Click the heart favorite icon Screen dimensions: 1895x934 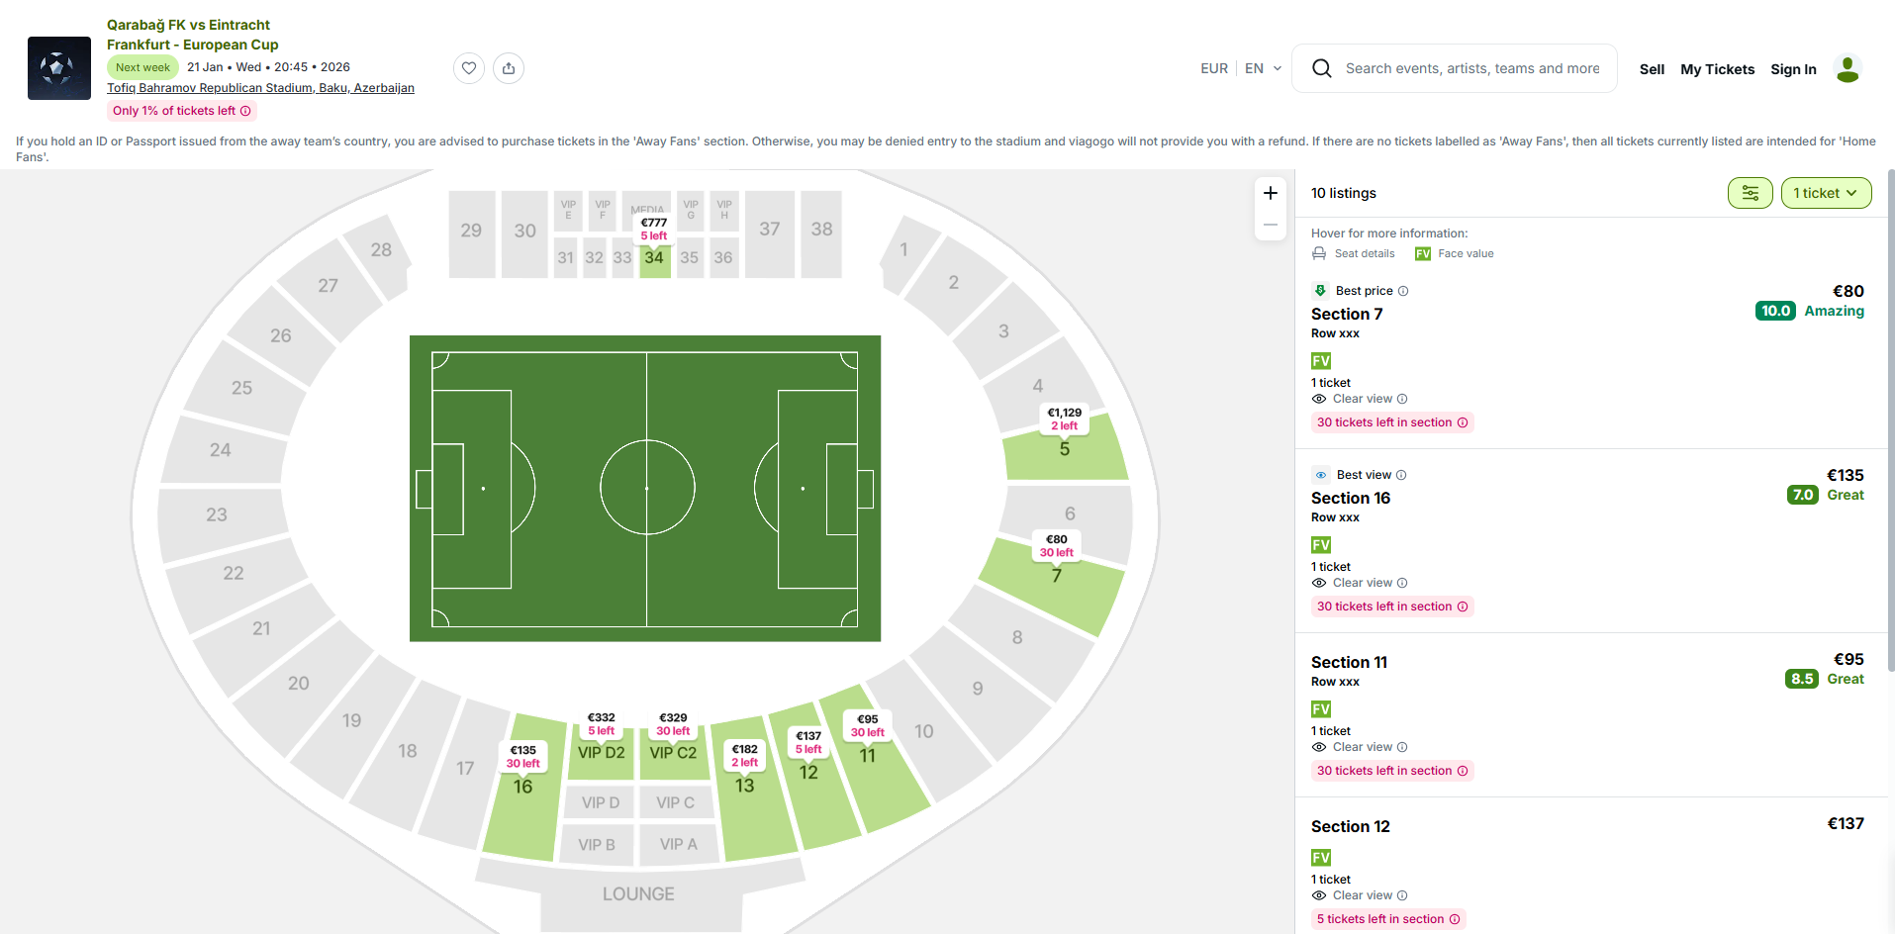point(469,68)
